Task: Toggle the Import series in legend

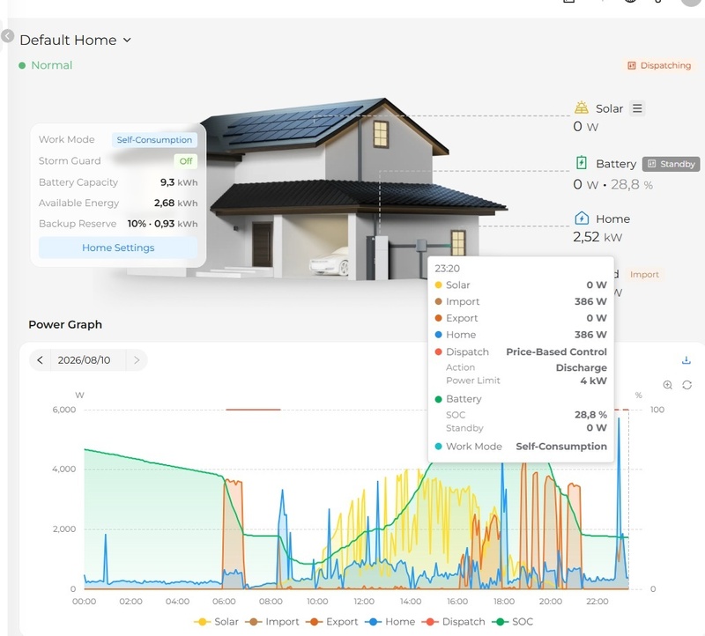Action: coord(272,622)
